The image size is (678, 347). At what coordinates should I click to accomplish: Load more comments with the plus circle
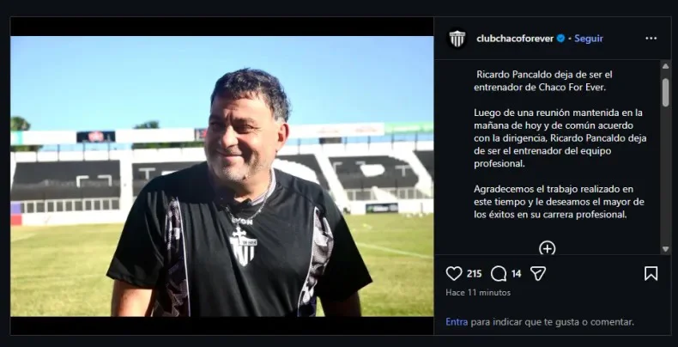(547, 248)
